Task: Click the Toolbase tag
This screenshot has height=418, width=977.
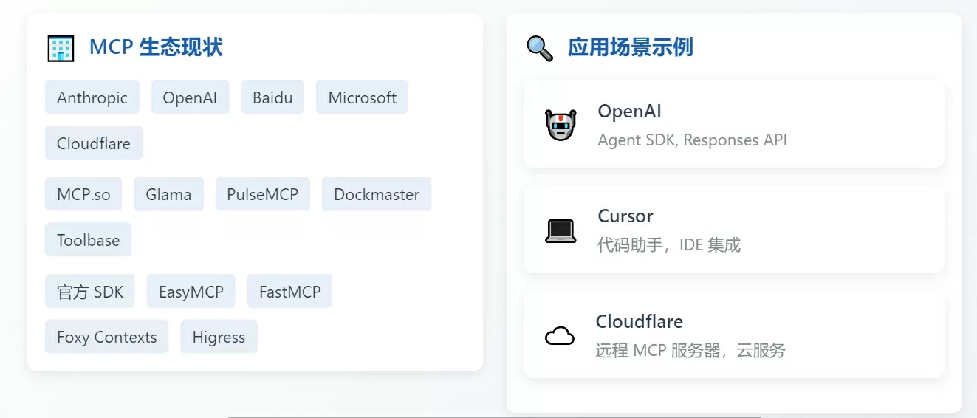Action: 88,240
